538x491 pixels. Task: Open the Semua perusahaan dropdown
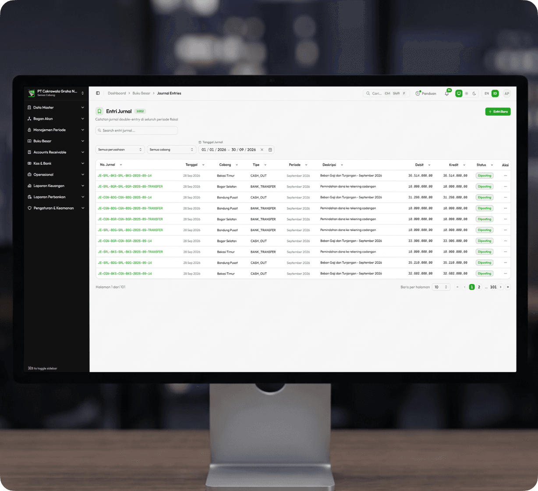[x=120, y=150]
